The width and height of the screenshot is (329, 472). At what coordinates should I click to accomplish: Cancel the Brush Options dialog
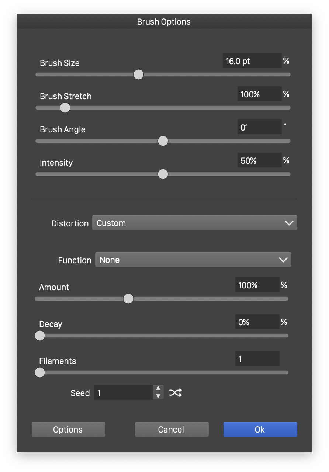(x=172, y=429)
